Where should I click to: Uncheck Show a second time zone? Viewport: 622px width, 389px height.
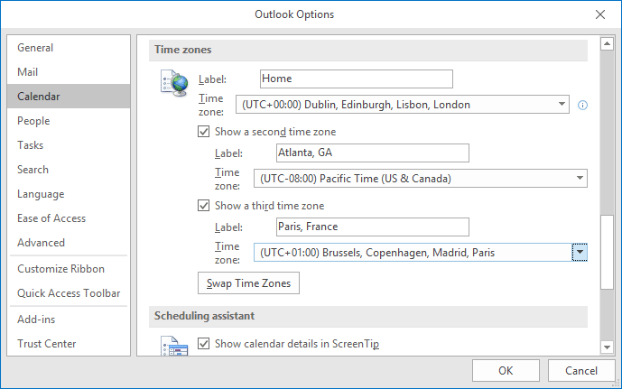click(x=203, y=132)
